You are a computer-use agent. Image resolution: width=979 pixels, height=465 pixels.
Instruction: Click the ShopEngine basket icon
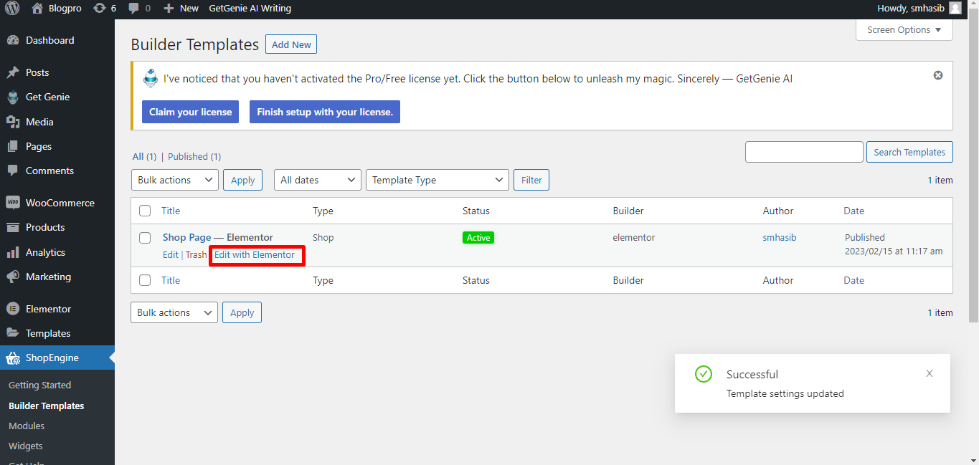point(13,358)
